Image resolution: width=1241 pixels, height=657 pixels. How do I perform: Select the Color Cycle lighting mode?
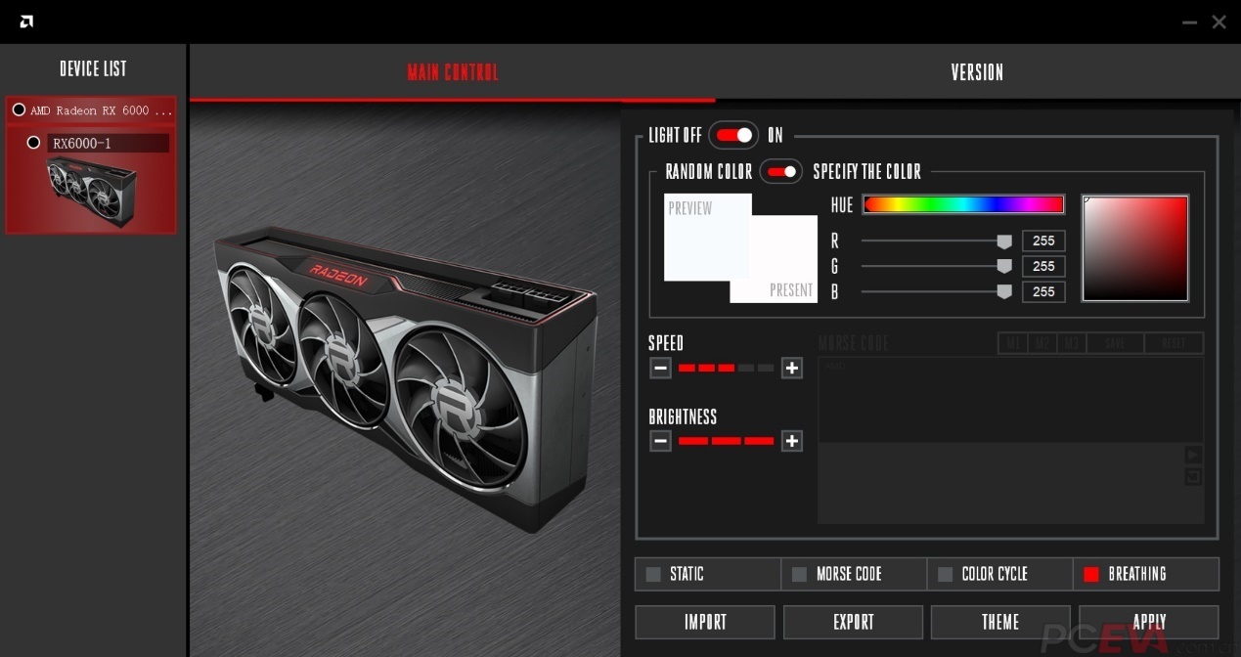pos(999,574)
